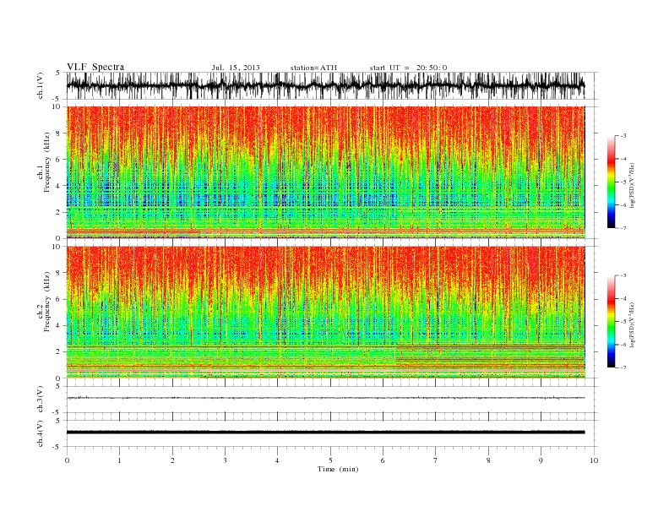Click the "station=ATH" header label
This screenshot has height=517, width=669.
click(x=313, y=68)
